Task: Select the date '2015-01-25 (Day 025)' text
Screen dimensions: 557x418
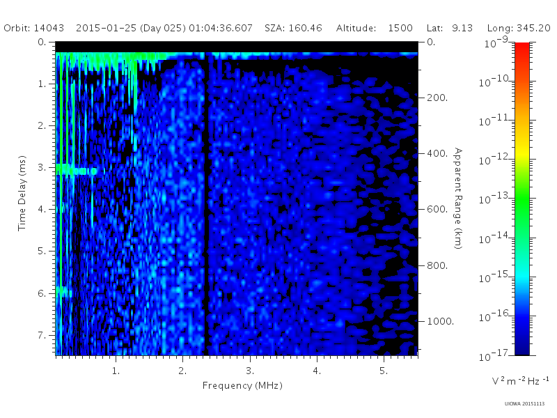Action: click(x=131, y=28)
